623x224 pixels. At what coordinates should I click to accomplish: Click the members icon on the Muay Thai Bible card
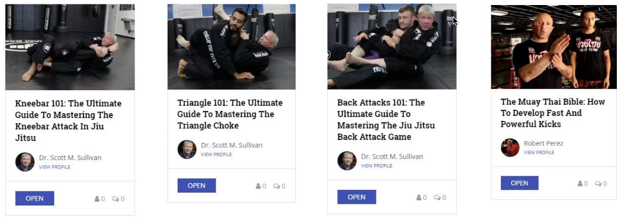[580, 184]
